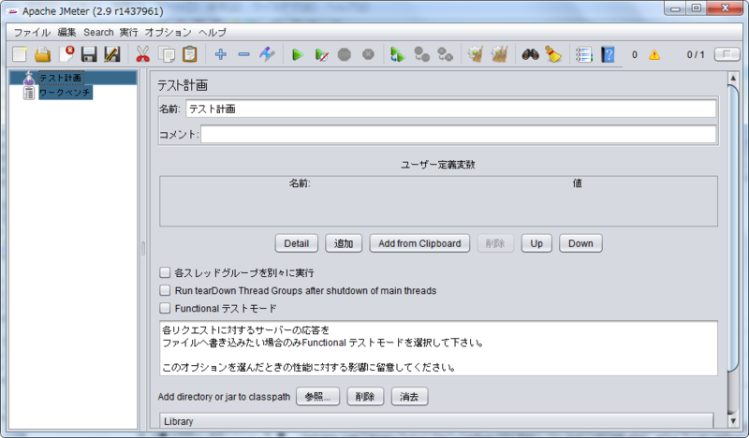Screen dimensions: 749x438
Task: Toggle the status box beside 0 / 1
Action: click(x=727, y=54)
